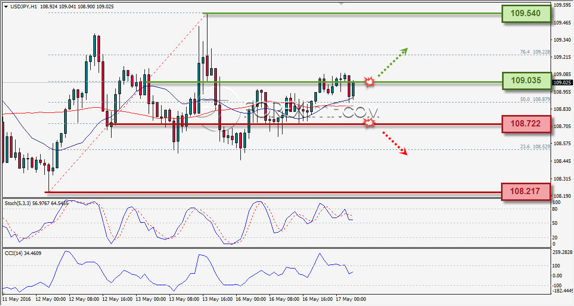The height and width of the screenshot is (306, 574).
Task: Select the green dotted upward arrow
Action: click(393, 62)
